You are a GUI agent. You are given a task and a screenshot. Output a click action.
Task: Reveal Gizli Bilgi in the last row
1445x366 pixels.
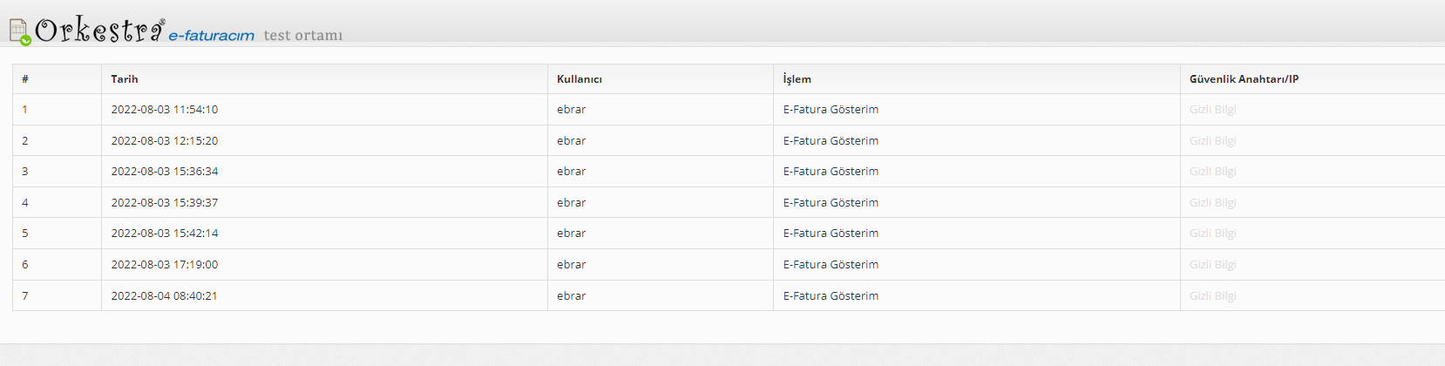(1212, 296)
